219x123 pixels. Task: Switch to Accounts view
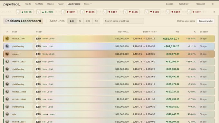[x=57, y=21]
